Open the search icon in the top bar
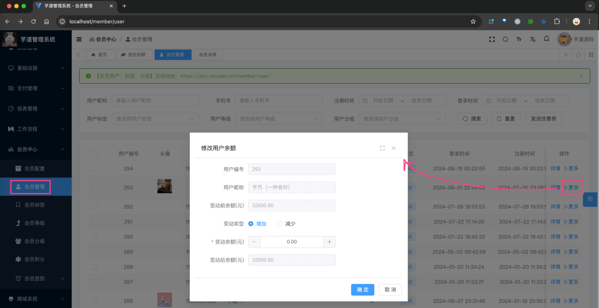Viewport: 599px width, 308px height. tap(505, 39)
